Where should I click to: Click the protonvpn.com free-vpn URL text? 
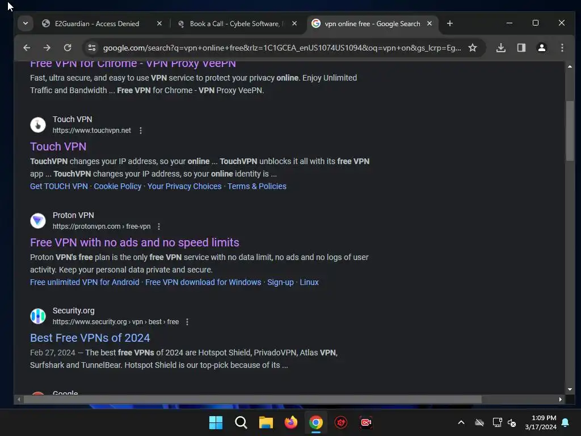pyautogui.click(x=102, y=227)
